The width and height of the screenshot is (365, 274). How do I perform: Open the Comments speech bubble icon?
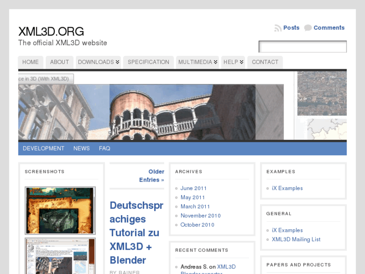(x=308, y=28)
